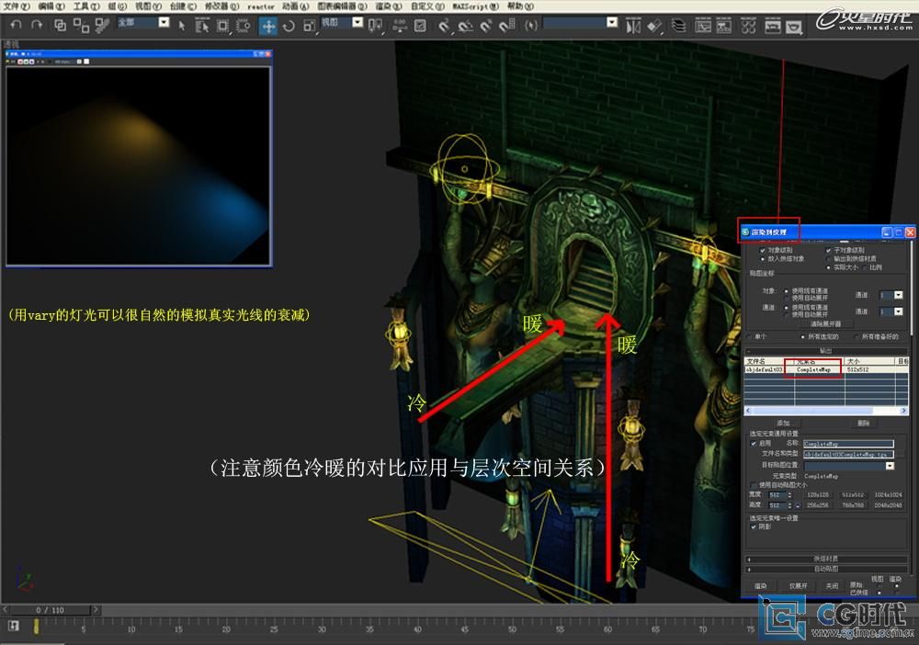The height and width of the screenshot is (645, 919).
Task: Open the Edit Named Selection Sets icon
Action: coord(531,25)
